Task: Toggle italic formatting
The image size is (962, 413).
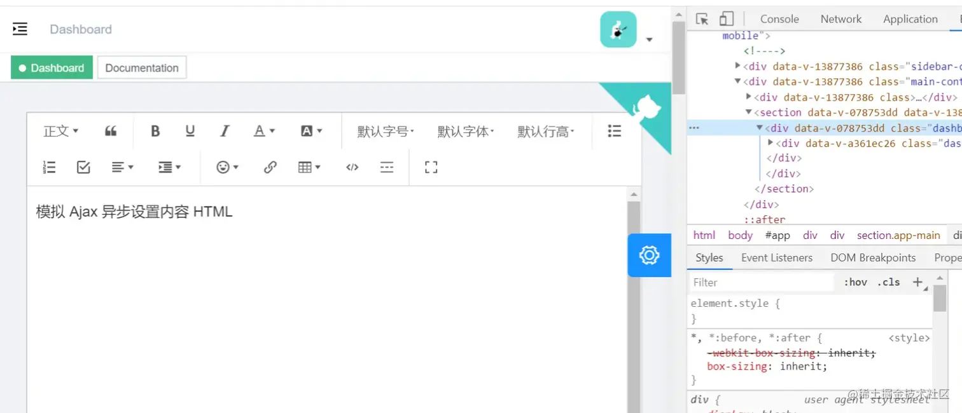Action: tap(225, 131)
